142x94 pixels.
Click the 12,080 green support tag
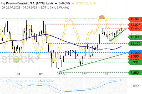[135, 37]
